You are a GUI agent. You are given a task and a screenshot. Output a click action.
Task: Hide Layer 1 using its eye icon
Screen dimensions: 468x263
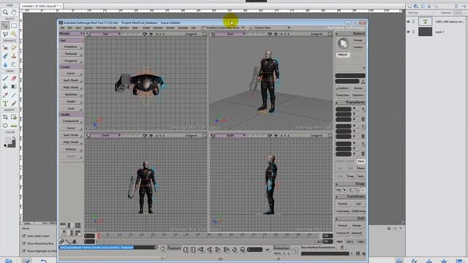click(408, 31)
